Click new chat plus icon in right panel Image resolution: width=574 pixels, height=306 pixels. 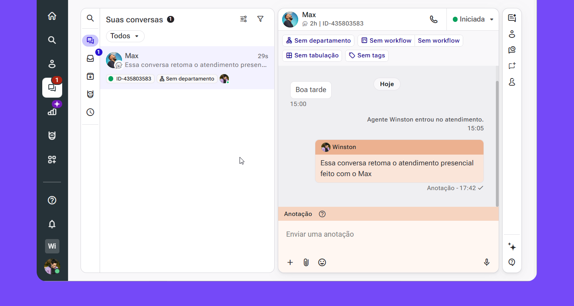tap(512, 66)
